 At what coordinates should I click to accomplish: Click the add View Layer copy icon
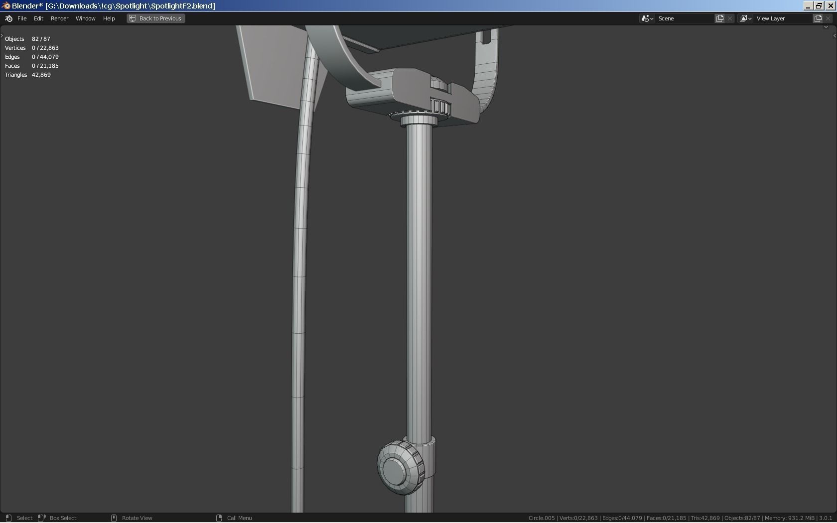tap(818, 18)
